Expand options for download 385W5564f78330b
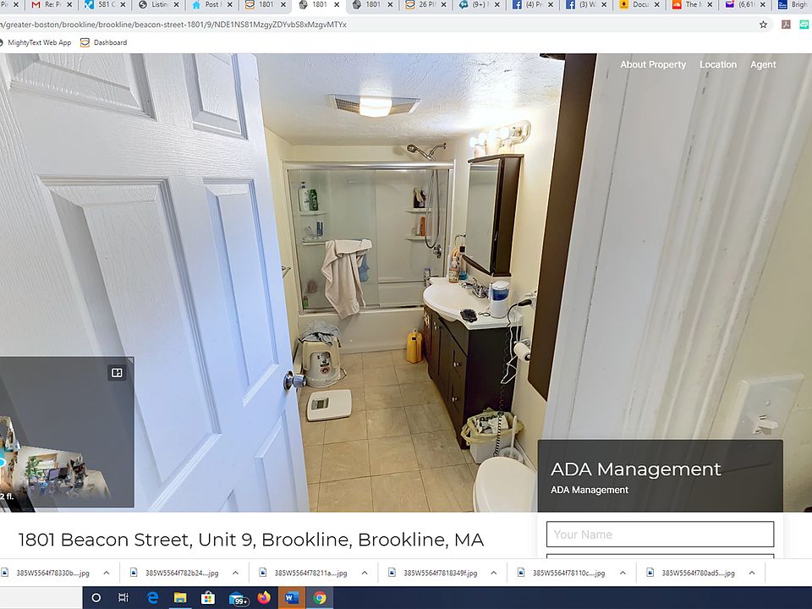812x609 pixels. pos(107,573)
